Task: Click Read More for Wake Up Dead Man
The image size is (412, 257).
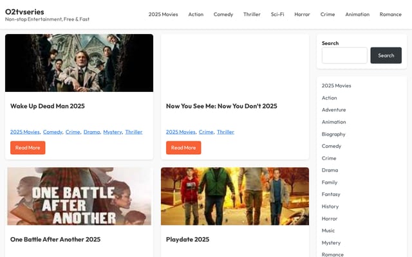Action: 28,148
